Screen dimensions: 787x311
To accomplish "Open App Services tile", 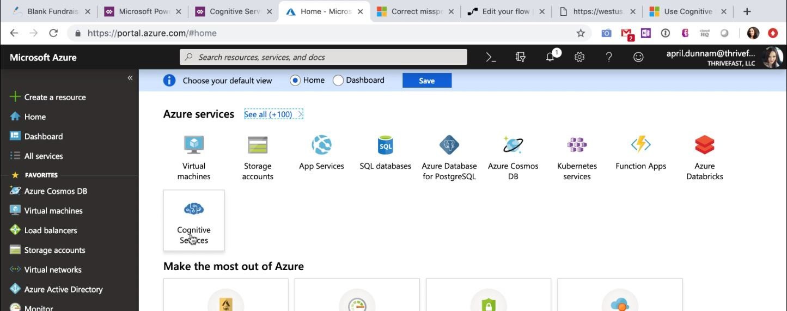I will (321, 153).
